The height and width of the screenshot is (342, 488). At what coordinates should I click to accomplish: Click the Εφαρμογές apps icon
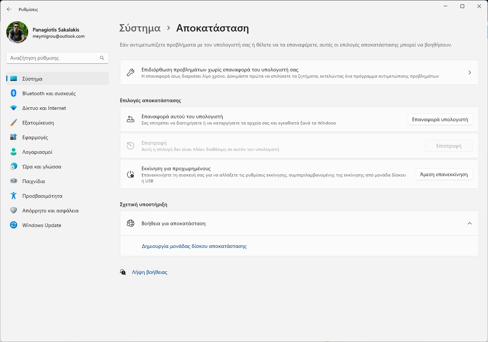tap(14, 137)
